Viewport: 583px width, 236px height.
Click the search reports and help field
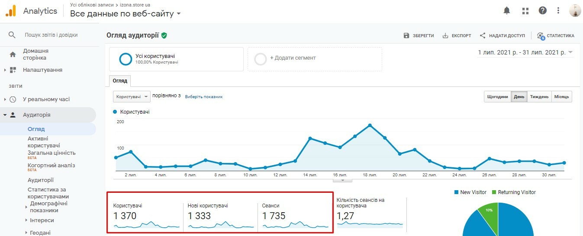[x=51, y=35]
